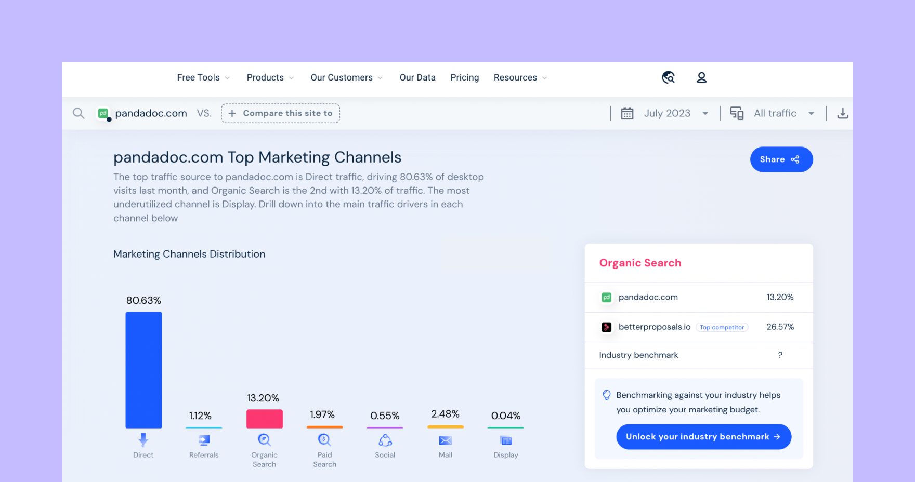Click the betterproposals.io link
Screen dimensions: 915x482
point(655,327)
